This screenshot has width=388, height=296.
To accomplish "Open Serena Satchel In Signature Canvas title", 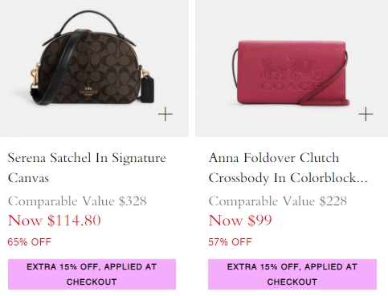I will pyautogui.click(x=87, y=168).
